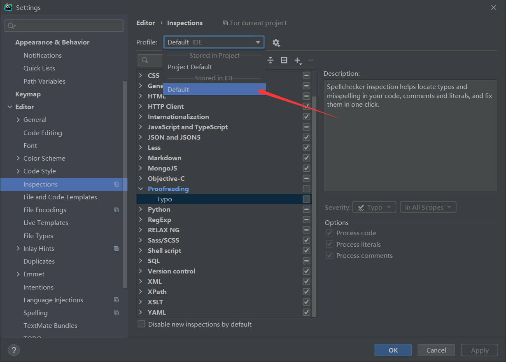Click the inspections list scrollbar
The image size is (506, 362).
click(x=314, y=206)
